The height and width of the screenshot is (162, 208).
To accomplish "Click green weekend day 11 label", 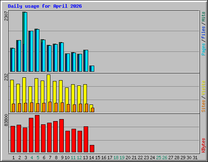I will click(73, 158).
